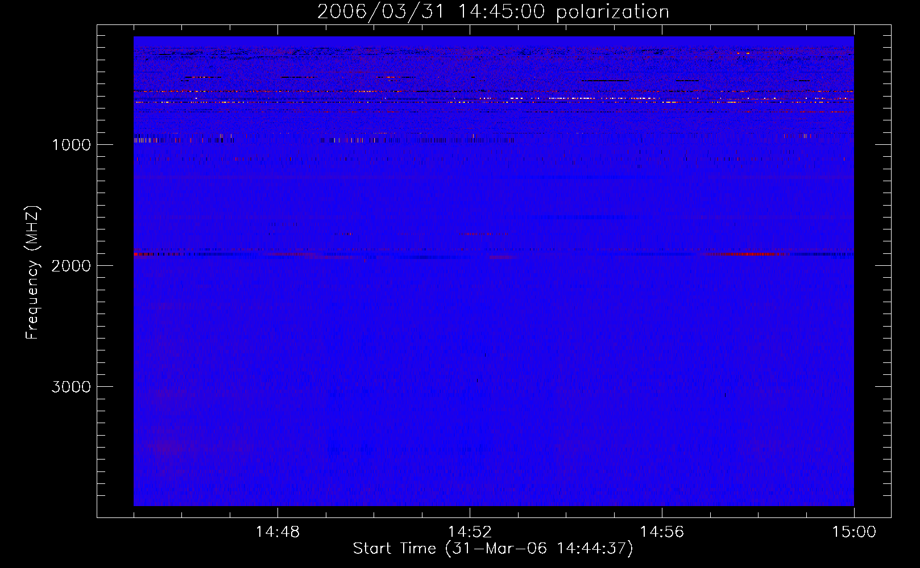Image resolution: width=920 pixels, height=568 pixels.
Task: Click the 14:48 time tick label
Action: [277, 532]
